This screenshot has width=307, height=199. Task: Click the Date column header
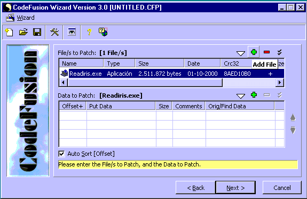(202, 63)
